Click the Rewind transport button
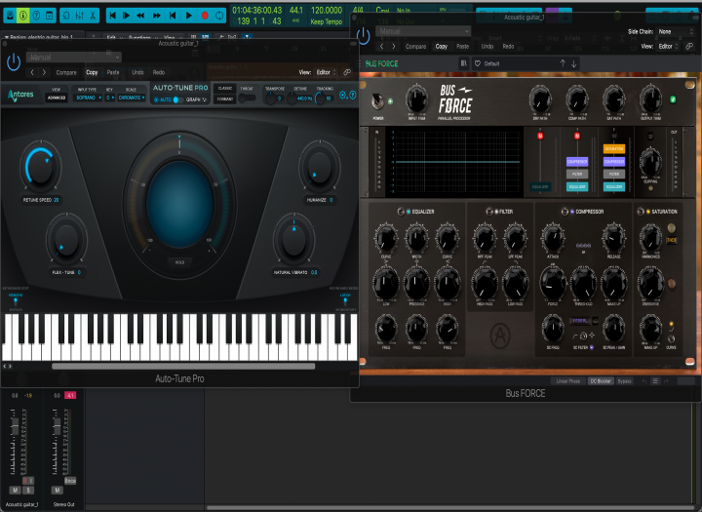Image resolution: width=702 pixels, height=512 pixels. tap(140, 16)
